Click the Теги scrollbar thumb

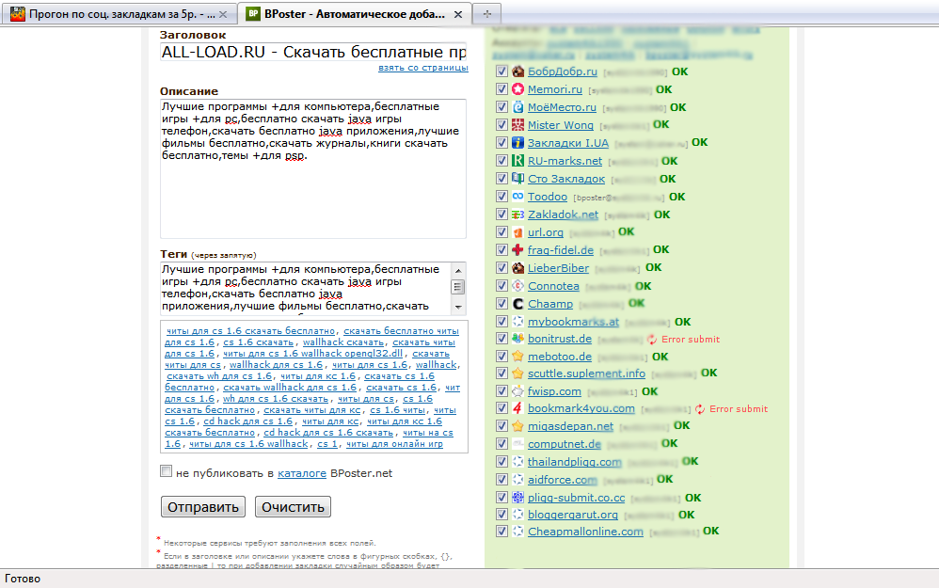click(x=458, y=287)
